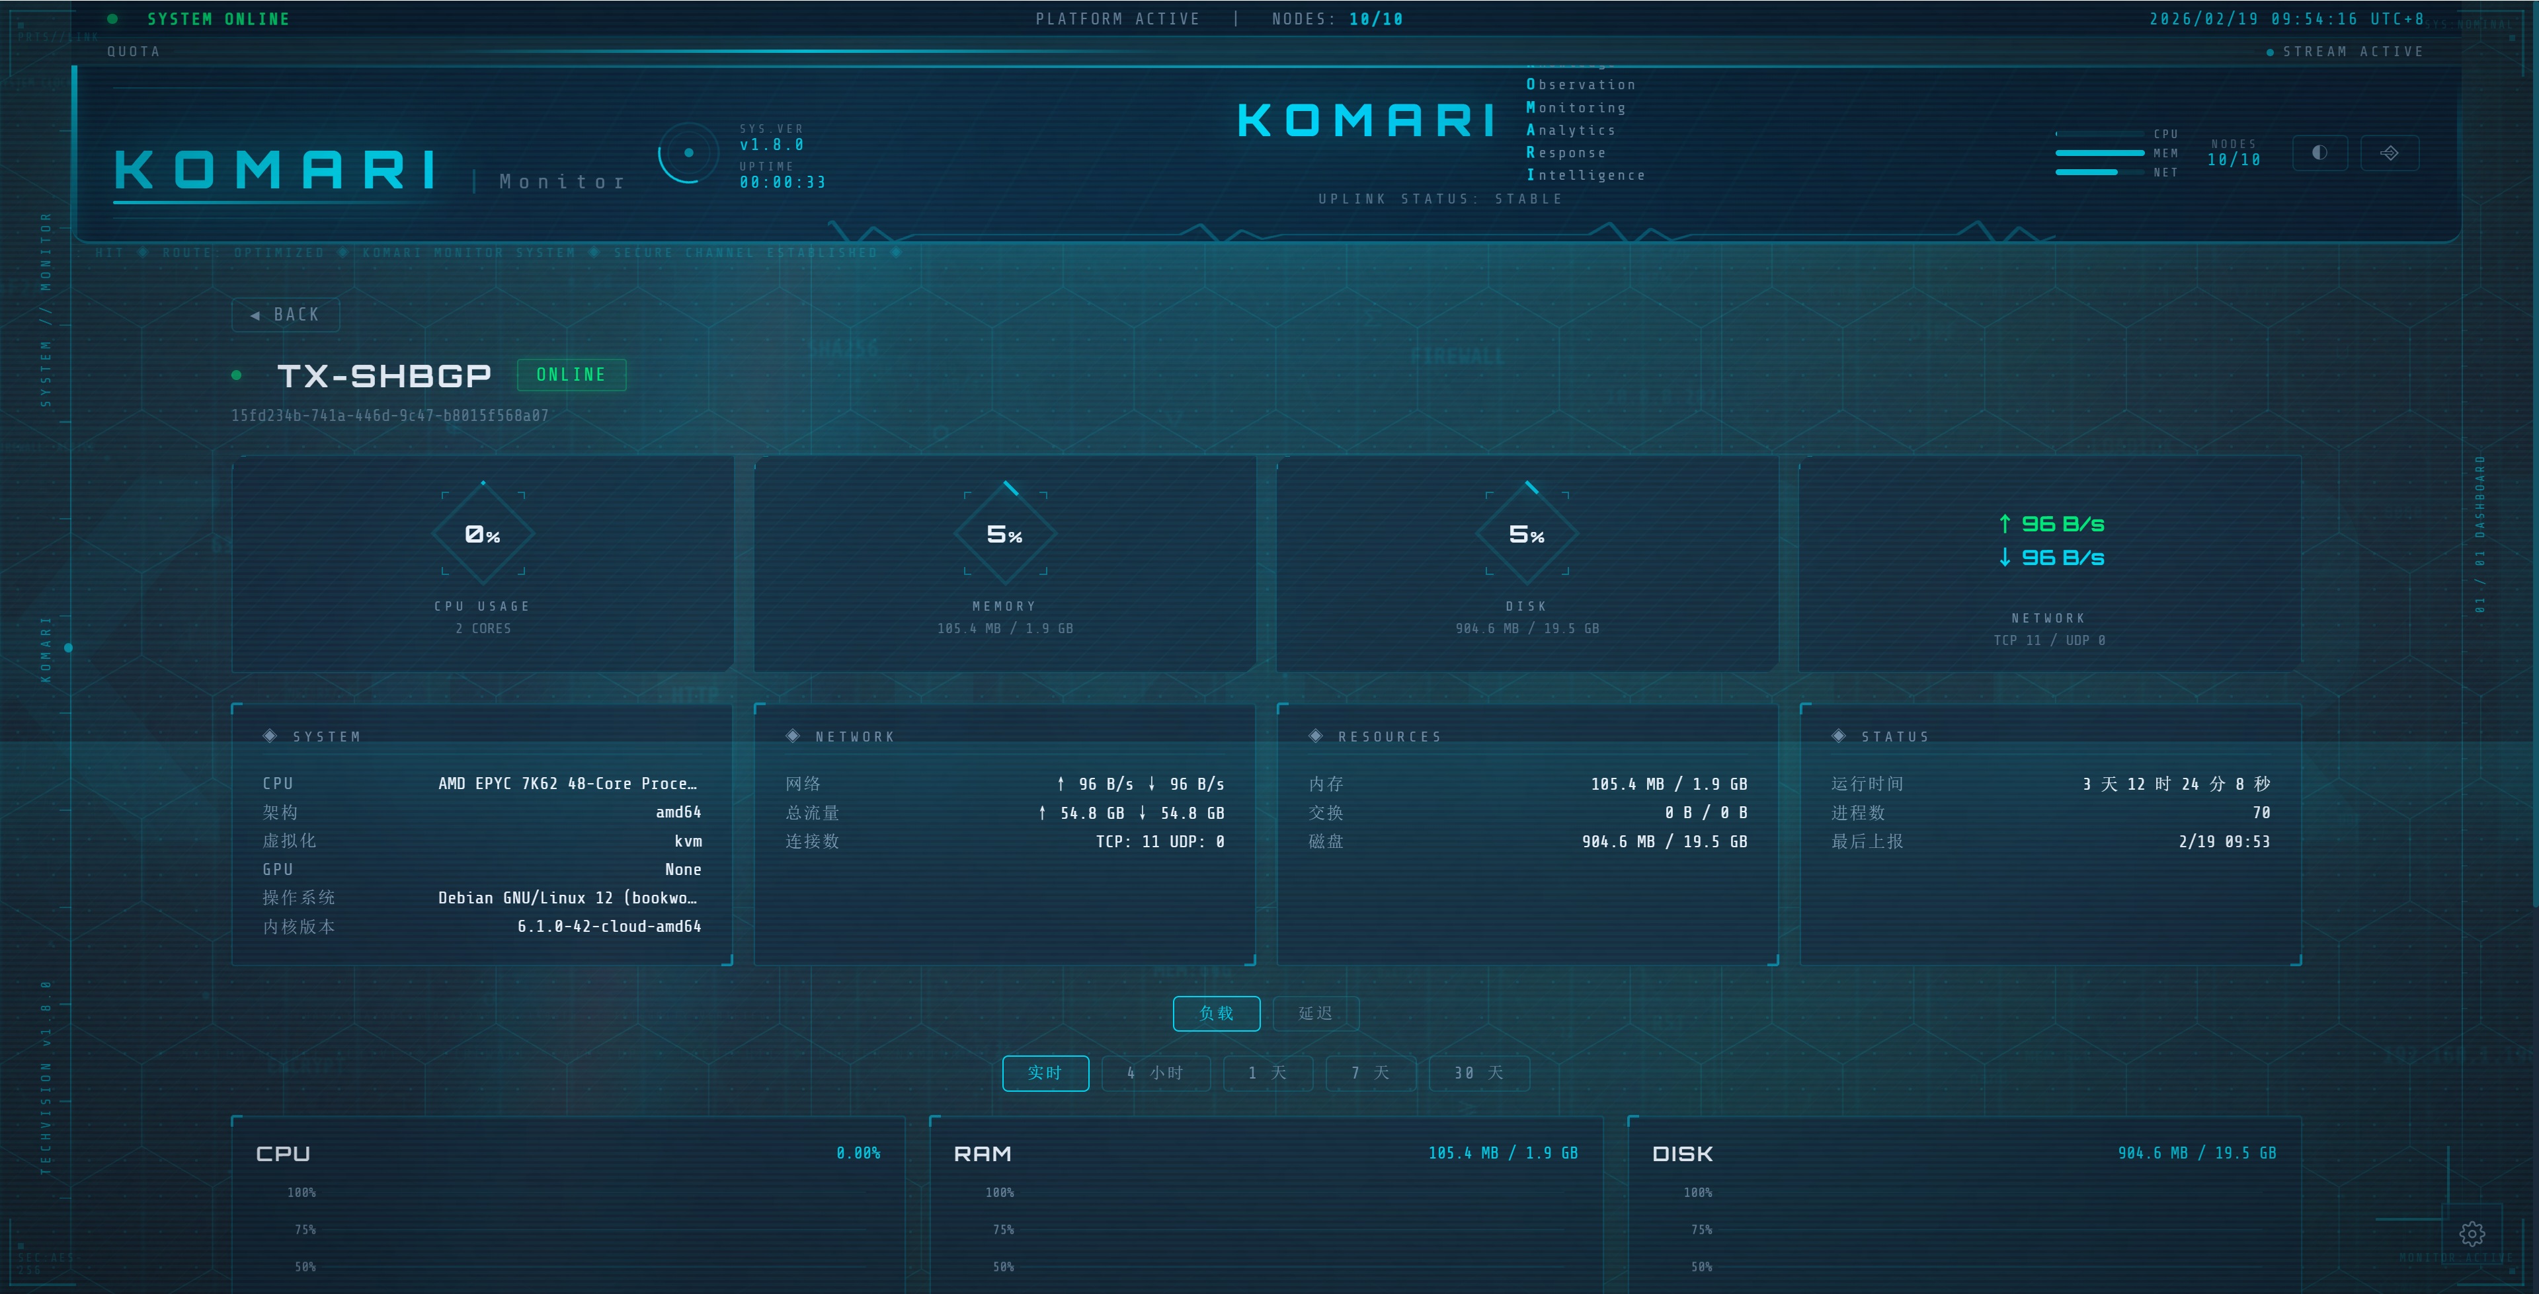Screen dimensions: 2539x1294
Task: Switch to the 负载 load tab
Action: point(1217,1013)
